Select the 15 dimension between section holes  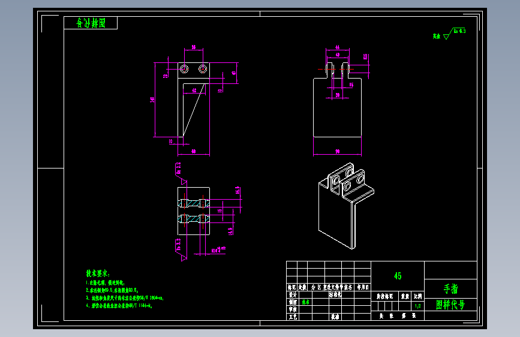click(x=220, y=210)
